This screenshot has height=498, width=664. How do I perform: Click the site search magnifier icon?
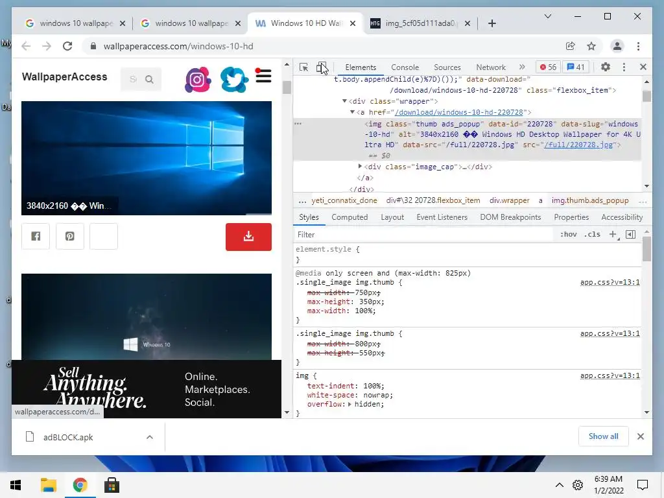click(149, 79)
